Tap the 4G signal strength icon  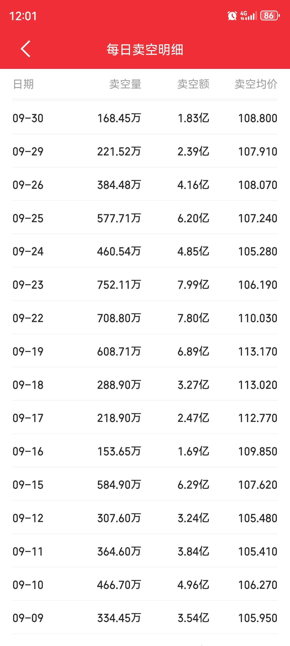pyautogui.click(x=248, y=16)
